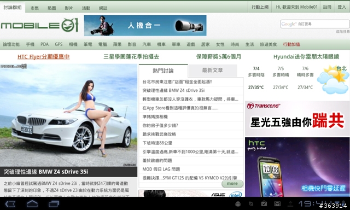Click the 人機合一 camera banner ad
Viewport: 350px width, 210px height.
pos(145,26)
